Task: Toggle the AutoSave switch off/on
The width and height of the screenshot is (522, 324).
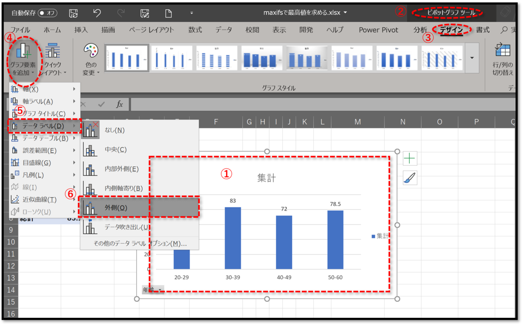Action: (48, 13)
